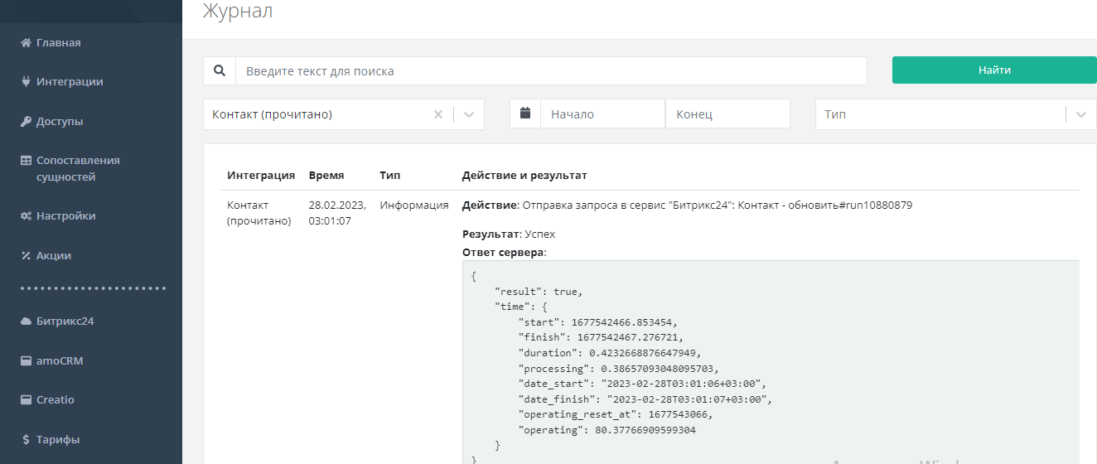Click the key icon beside Доступы
This screenshot has height=464, width=1097.
coord(26,122)
